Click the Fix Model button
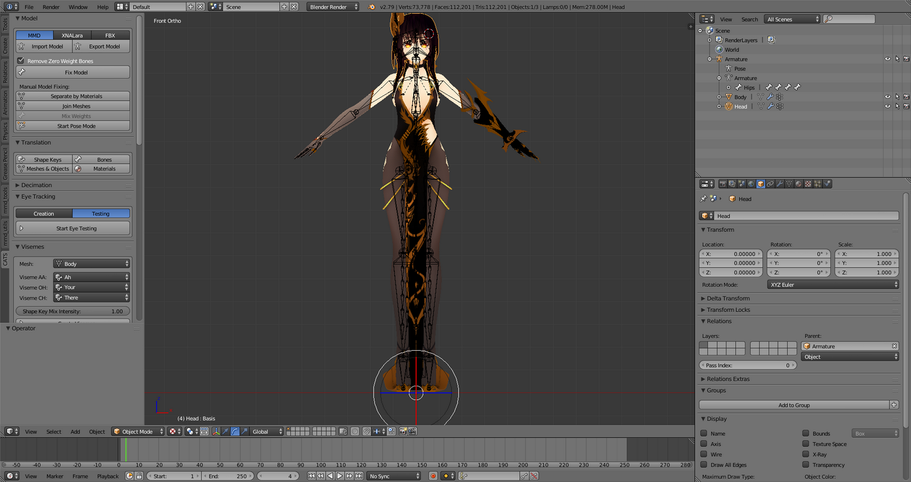This screenshot has width=911, height=482. pos(73,73)
